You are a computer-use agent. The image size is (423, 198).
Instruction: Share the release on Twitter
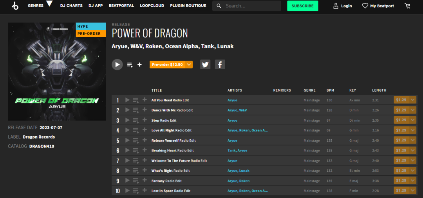[205, 65]
